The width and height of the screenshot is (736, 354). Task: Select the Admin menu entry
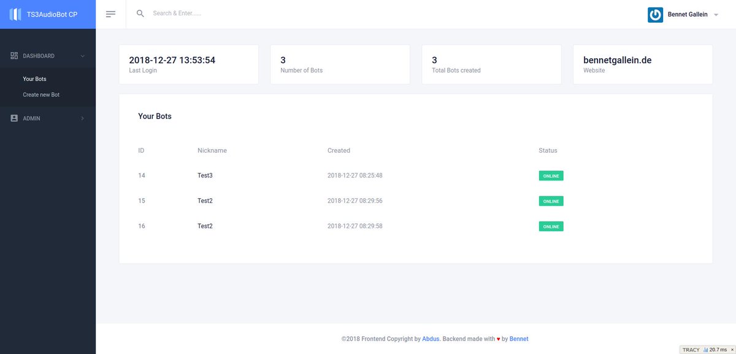click(48, 118)
